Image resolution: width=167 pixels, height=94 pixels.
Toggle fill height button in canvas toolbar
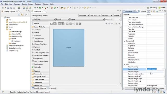click(63, 24)
